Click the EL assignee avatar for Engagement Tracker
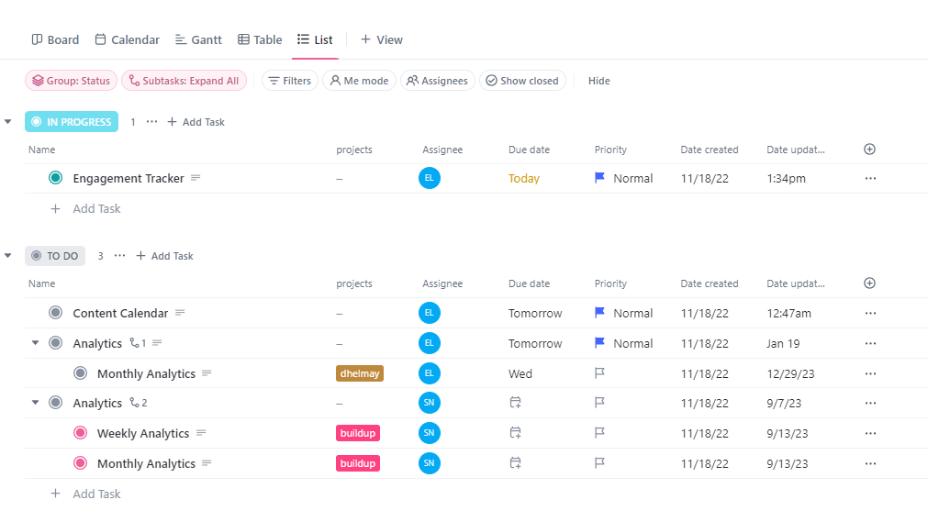Screen dimensions: 928x522 click(429, 179)
